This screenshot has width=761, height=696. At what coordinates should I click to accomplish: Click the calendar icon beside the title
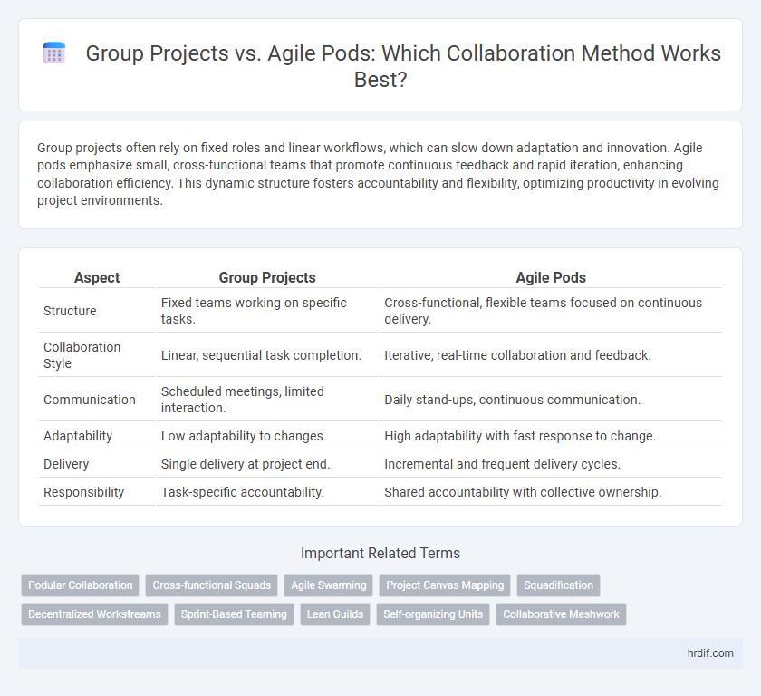(53, 53)
